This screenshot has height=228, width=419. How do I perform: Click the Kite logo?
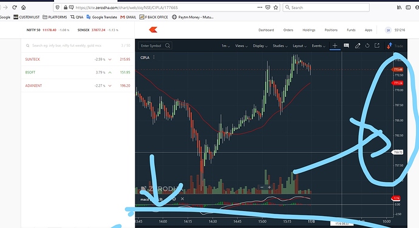click(x=153, y=30)
